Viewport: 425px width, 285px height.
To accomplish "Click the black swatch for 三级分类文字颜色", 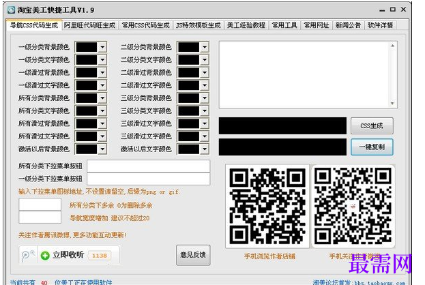I will coord(189,110).
